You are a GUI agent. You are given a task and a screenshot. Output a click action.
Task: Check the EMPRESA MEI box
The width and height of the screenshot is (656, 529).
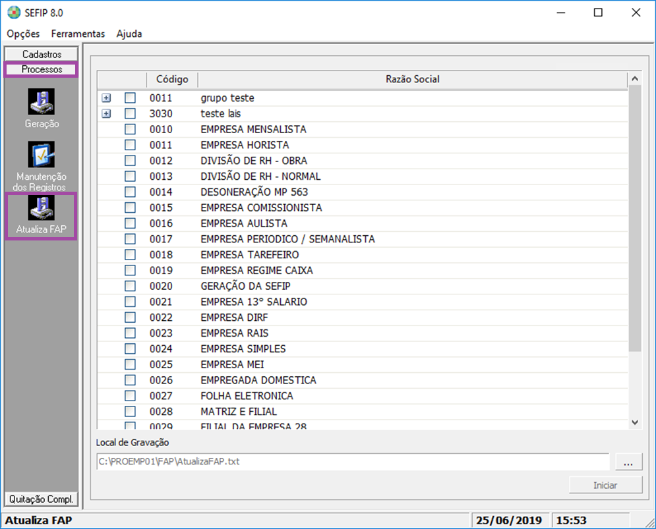click(x=130, y=364)
